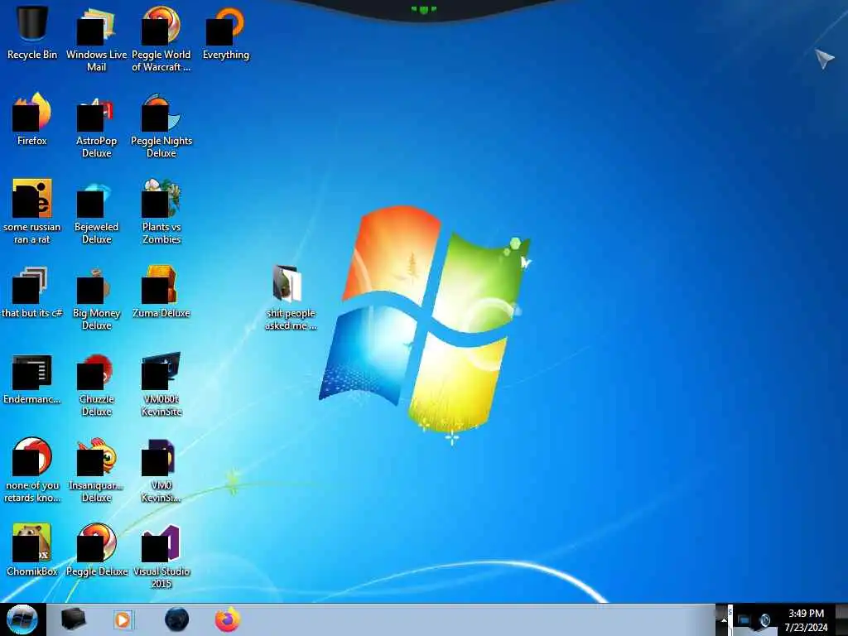Open the media player taskbar icon
The height and width of the screenshot is (636, 848).
click(123, 619)
